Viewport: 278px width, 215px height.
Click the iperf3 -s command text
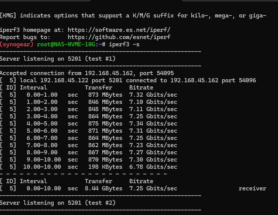[124, 44]
